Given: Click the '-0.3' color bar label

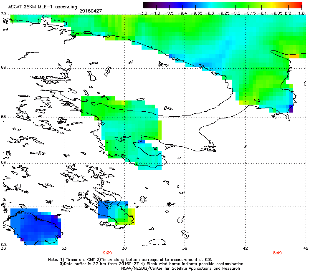Looking at the screenshot, I should [209, 13].
